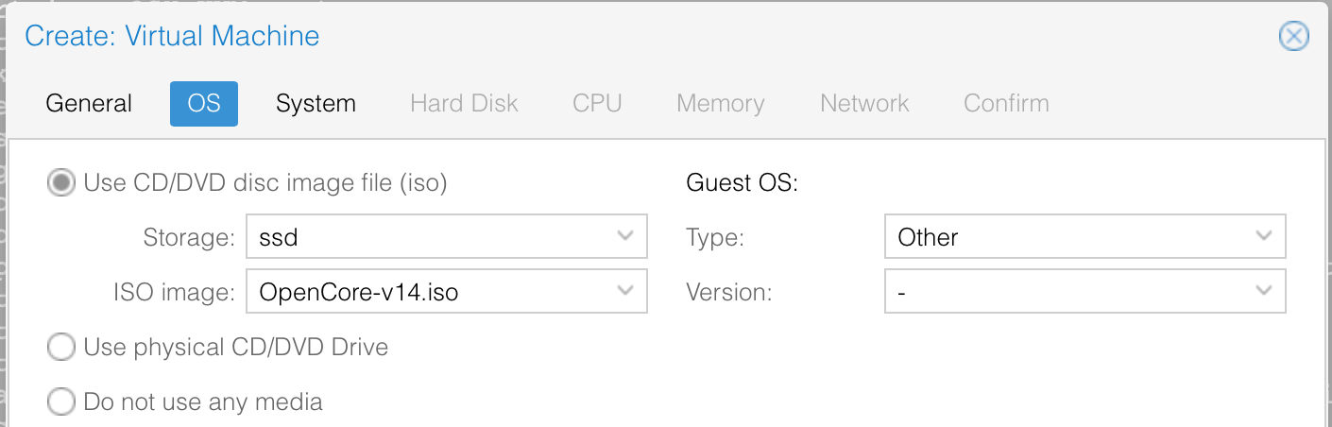This screenshot has height=427, width=1332.
Task: Go to the System tab
Action: click(x=316, y=104)
